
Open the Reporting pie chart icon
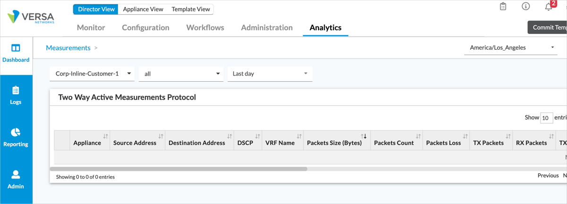pyautogui.click(x=16, y=132)
